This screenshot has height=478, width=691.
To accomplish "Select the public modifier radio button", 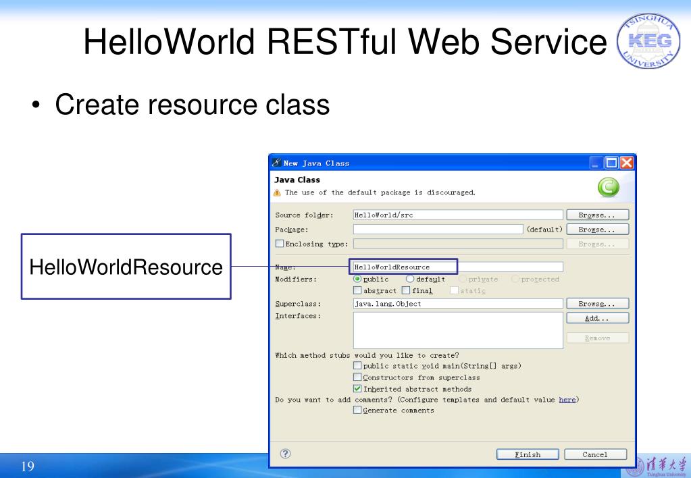I will tap(357, 279).
